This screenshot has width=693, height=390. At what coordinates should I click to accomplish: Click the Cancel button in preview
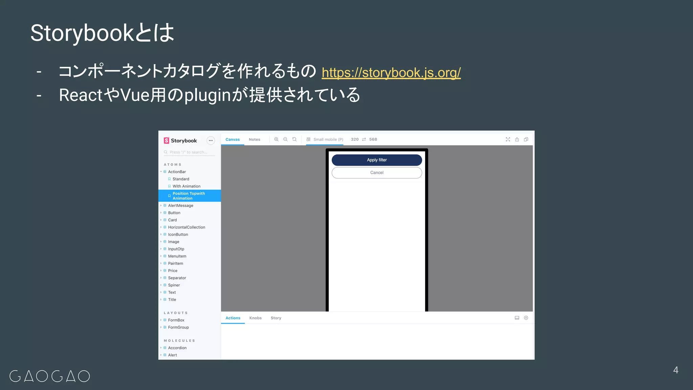[377, 173]
